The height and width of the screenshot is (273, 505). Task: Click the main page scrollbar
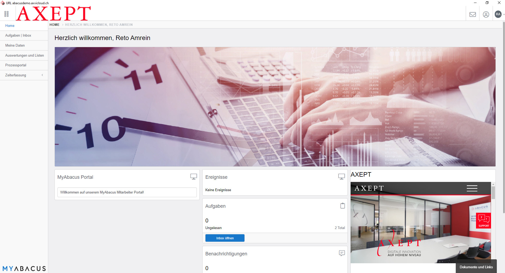pos(504,117)
